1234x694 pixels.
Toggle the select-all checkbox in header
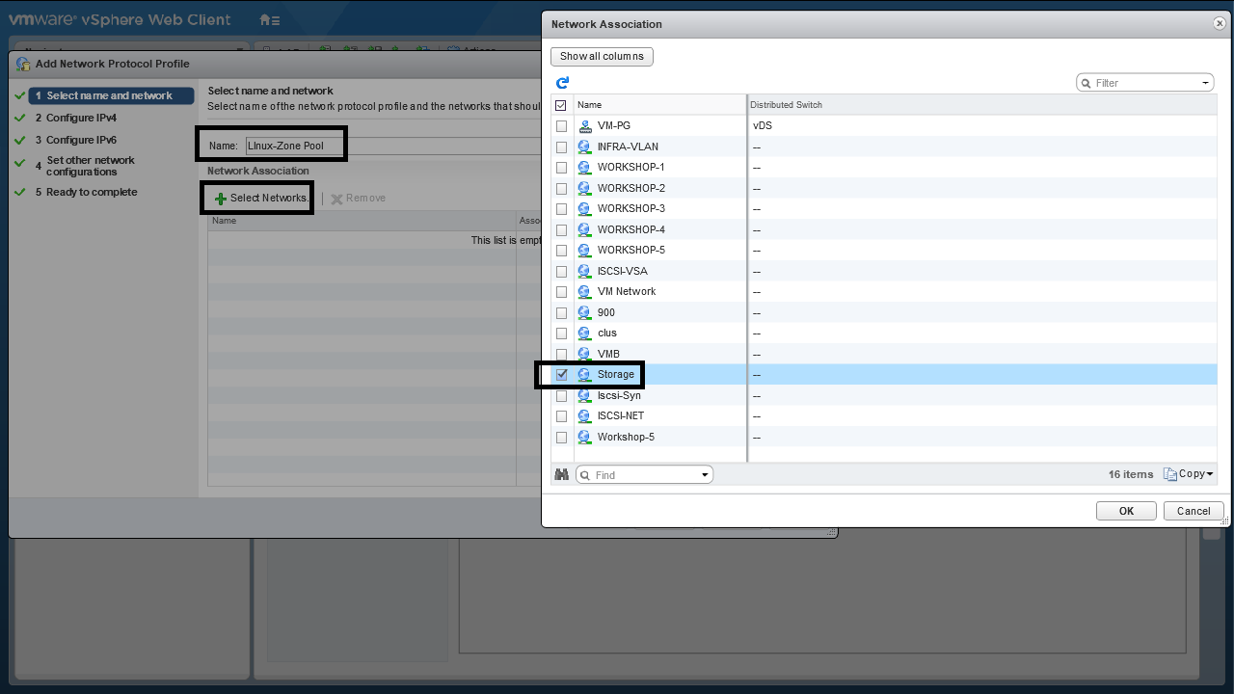click(561, 105)
